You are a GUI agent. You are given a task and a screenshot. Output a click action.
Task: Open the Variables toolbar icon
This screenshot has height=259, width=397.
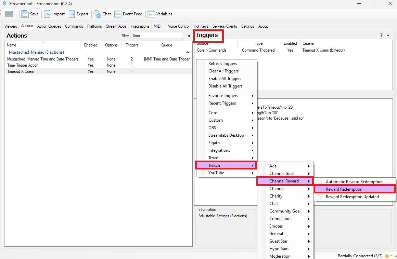click(151, 14)
